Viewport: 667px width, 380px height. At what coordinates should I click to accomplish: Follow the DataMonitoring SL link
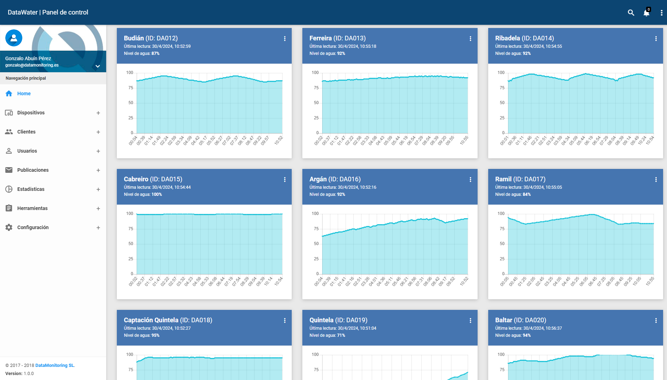tap(55, 365)
